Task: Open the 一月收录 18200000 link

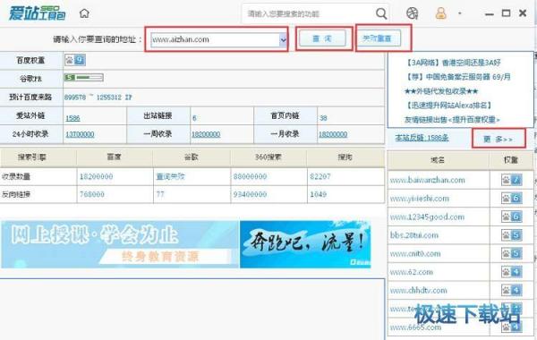Action: 333,134
